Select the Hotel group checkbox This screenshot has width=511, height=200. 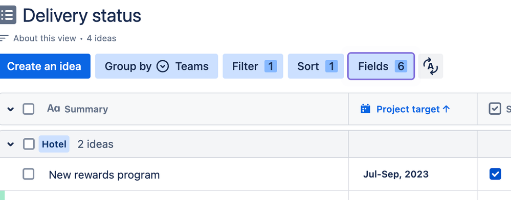click(x=29, y=144)
